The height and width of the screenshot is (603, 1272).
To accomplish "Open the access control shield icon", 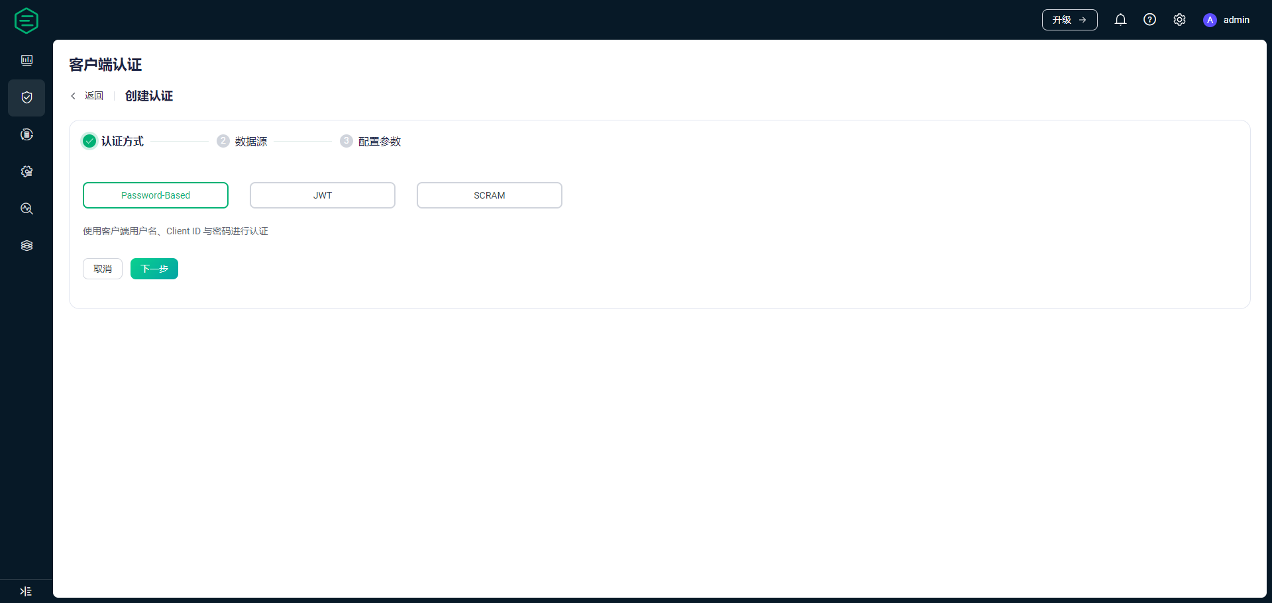I will (26, 97).
